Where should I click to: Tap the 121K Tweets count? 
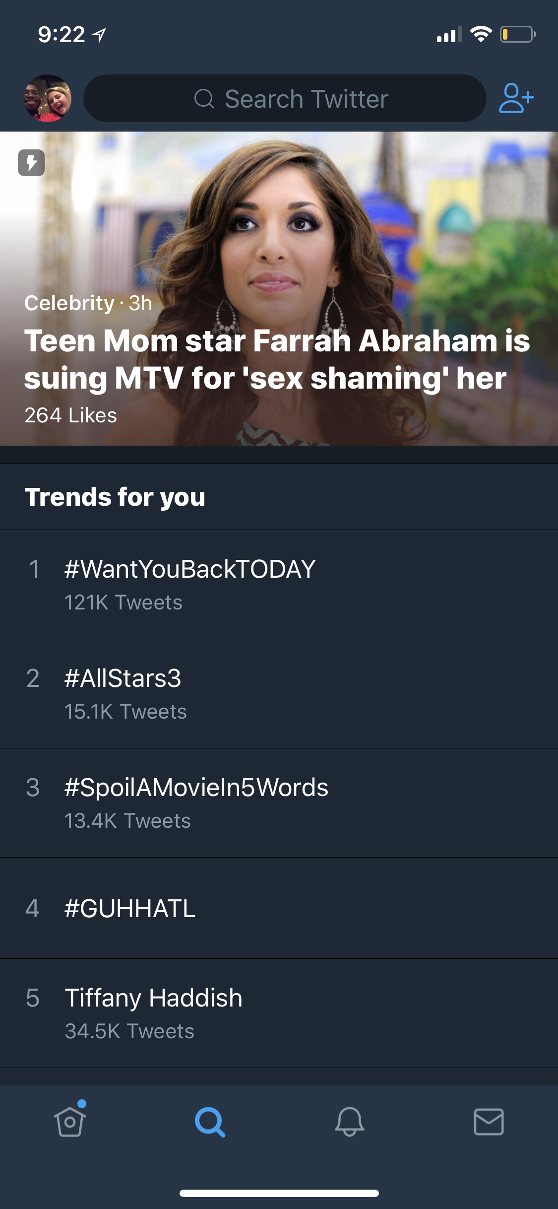coord(124,603)
